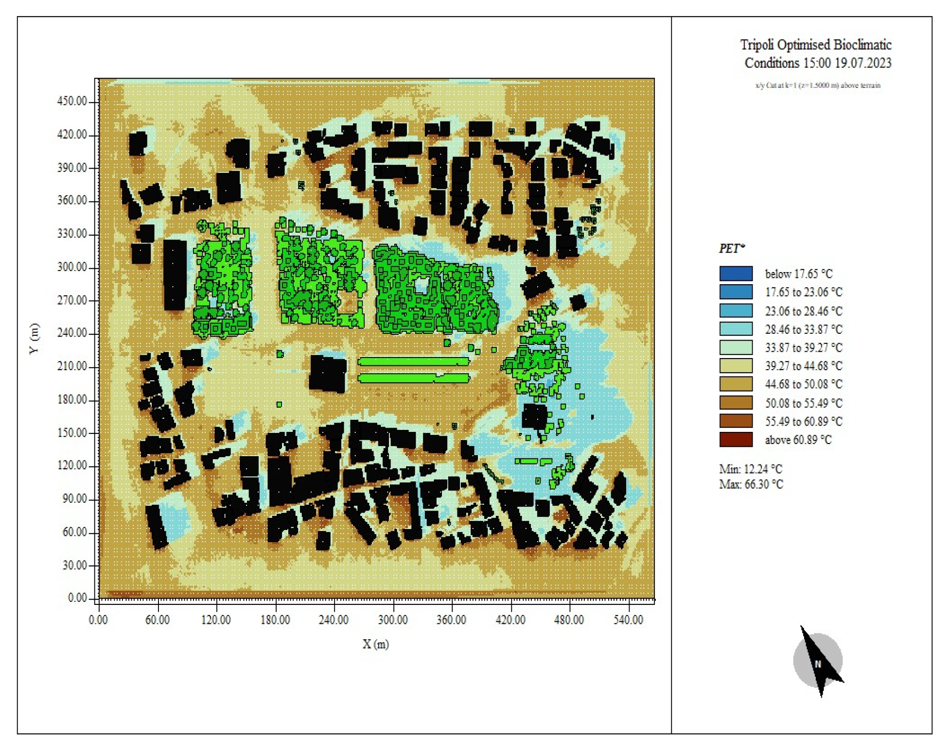This screenshot has height=753, width=948.
Task: Click the 300.00 tick label on the X axis
Action: click(x=393, y=620)
